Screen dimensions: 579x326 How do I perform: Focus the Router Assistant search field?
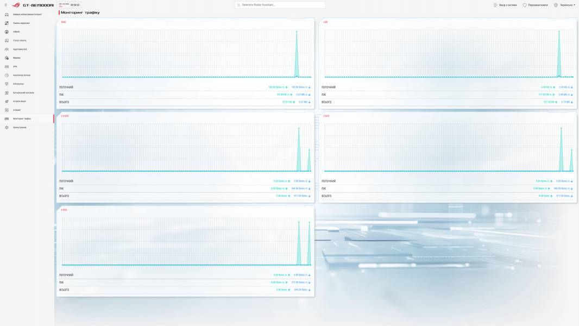280,5
